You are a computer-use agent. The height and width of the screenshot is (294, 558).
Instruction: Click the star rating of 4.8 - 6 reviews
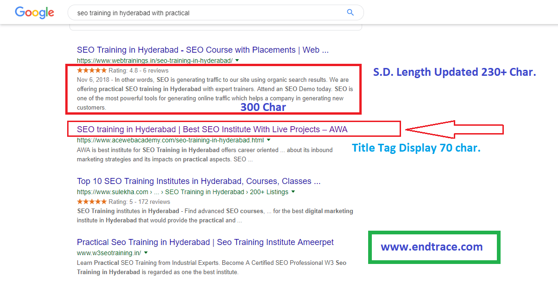tap(92, 71)
